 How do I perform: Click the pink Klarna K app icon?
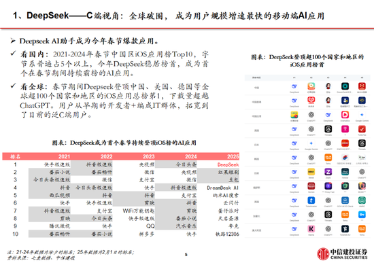311,229
